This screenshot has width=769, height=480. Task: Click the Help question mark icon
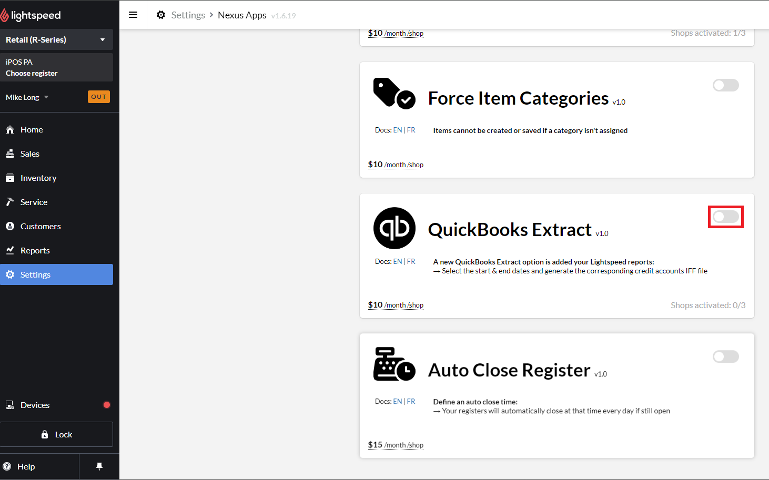[7, 466]
